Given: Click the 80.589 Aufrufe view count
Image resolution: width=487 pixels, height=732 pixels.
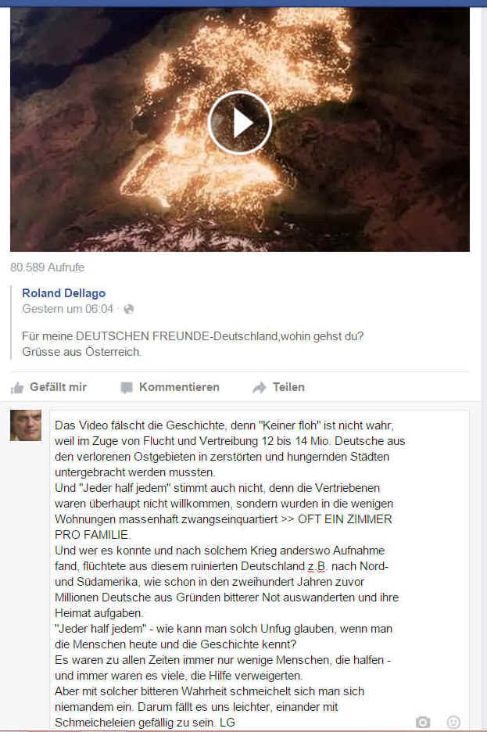Looking at the screenshot, I should (x=48, y=267).
